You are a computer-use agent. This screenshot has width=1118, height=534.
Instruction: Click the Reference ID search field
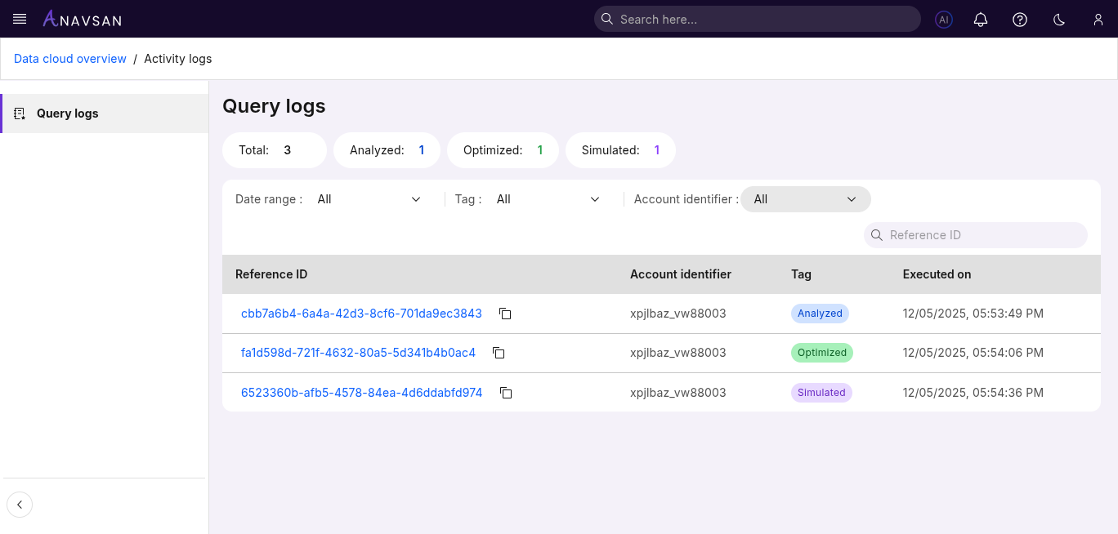point(975,234)
